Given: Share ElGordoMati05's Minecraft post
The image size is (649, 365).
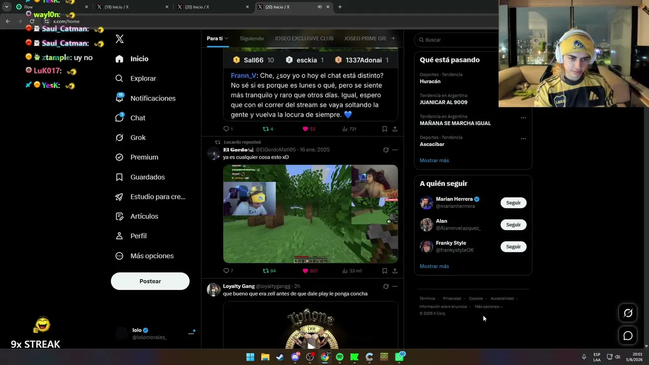Looking at the screenshot, I should point(395,271).
